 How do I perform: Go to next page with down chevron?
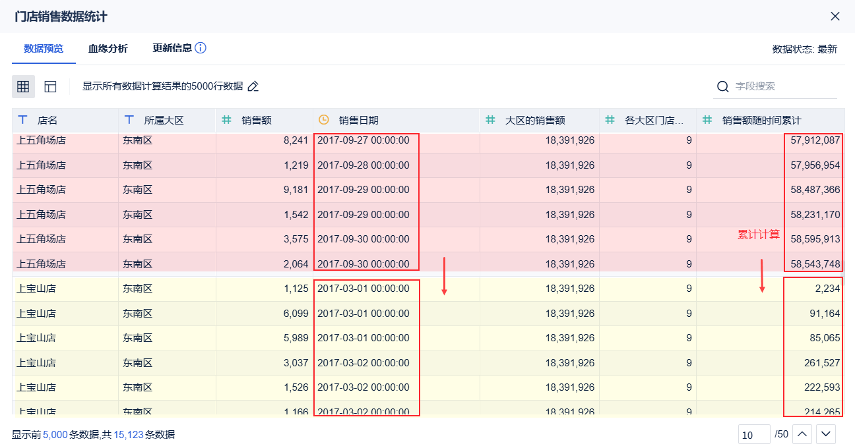click(827, 434)
